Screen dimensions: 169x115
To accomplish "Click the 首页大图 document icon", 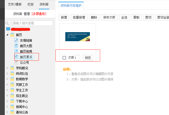I will (x=16, y=46).
